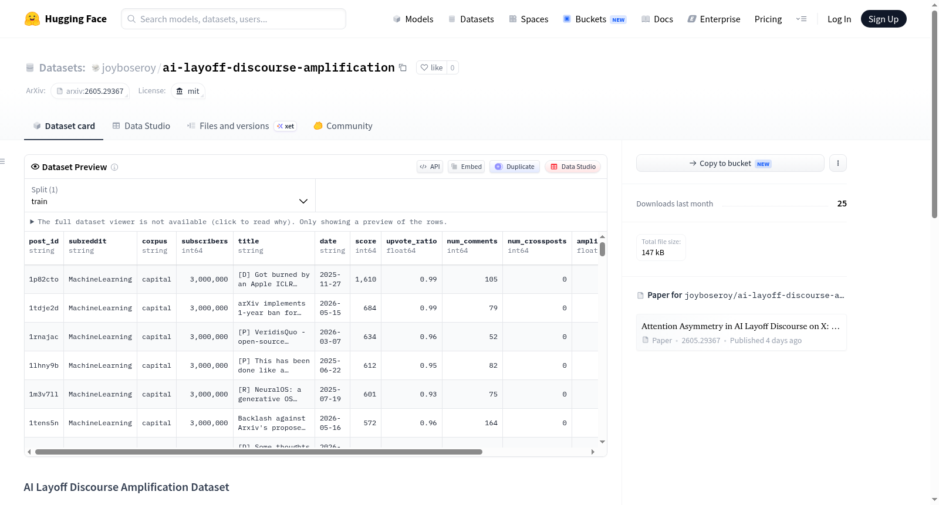Open the more options kebab menu
The image size is (939, 505).
pos(838,163)
